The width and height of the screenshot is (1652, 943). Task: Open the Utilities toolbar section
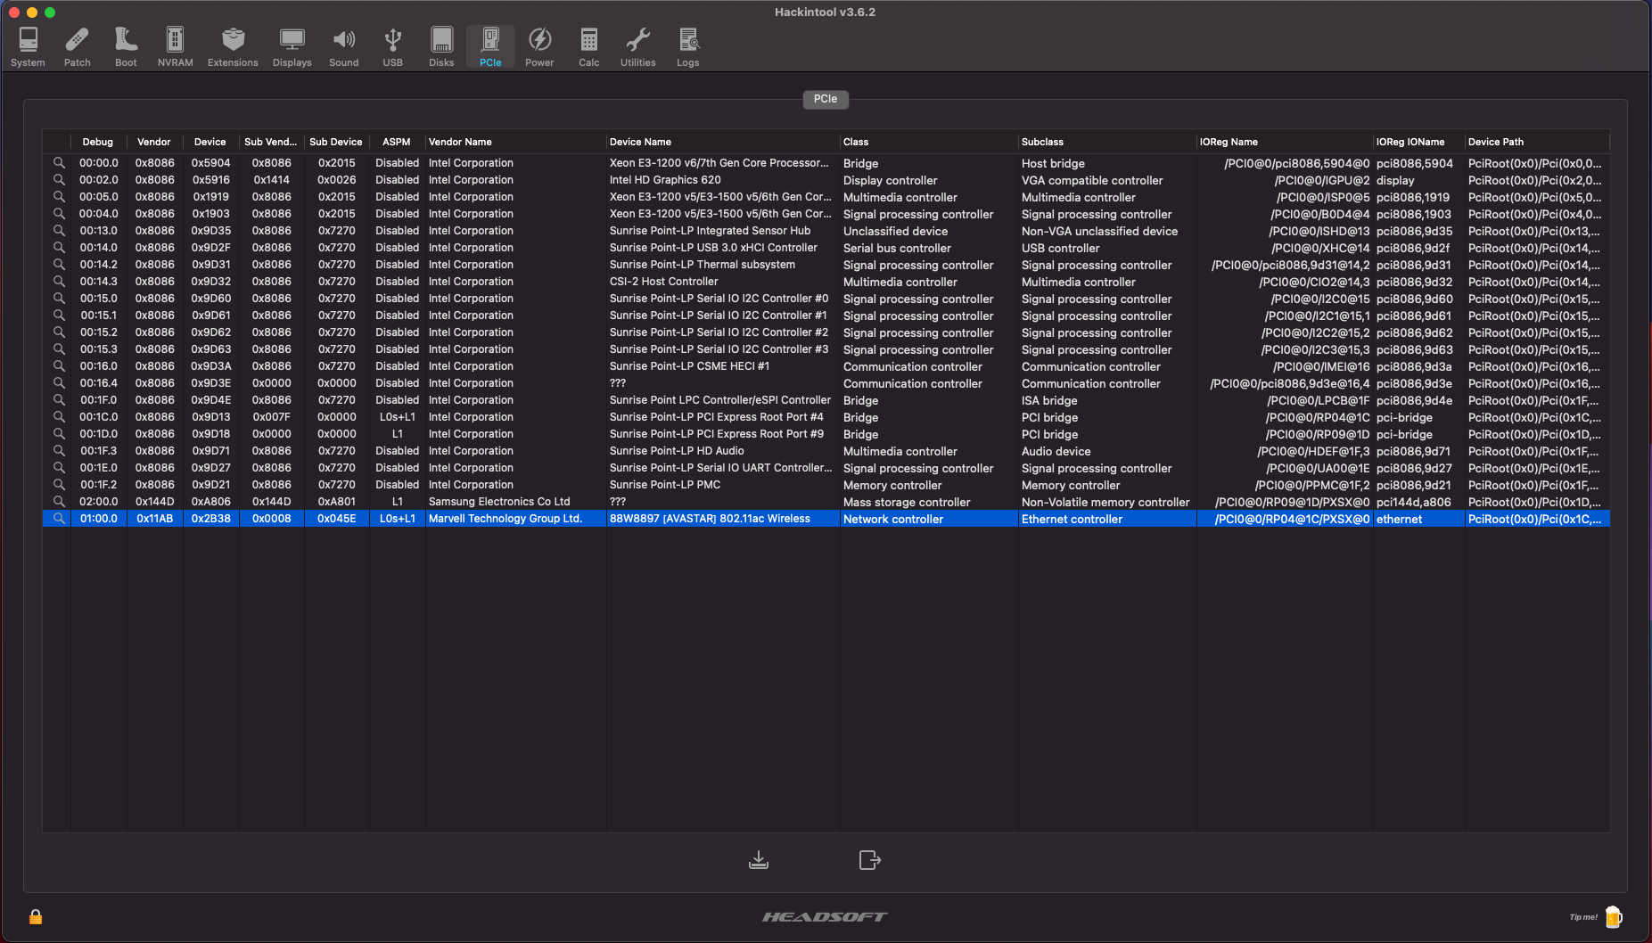638,46
